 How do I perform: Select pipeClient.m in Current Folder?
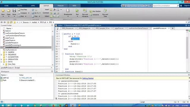click(10, 40)
